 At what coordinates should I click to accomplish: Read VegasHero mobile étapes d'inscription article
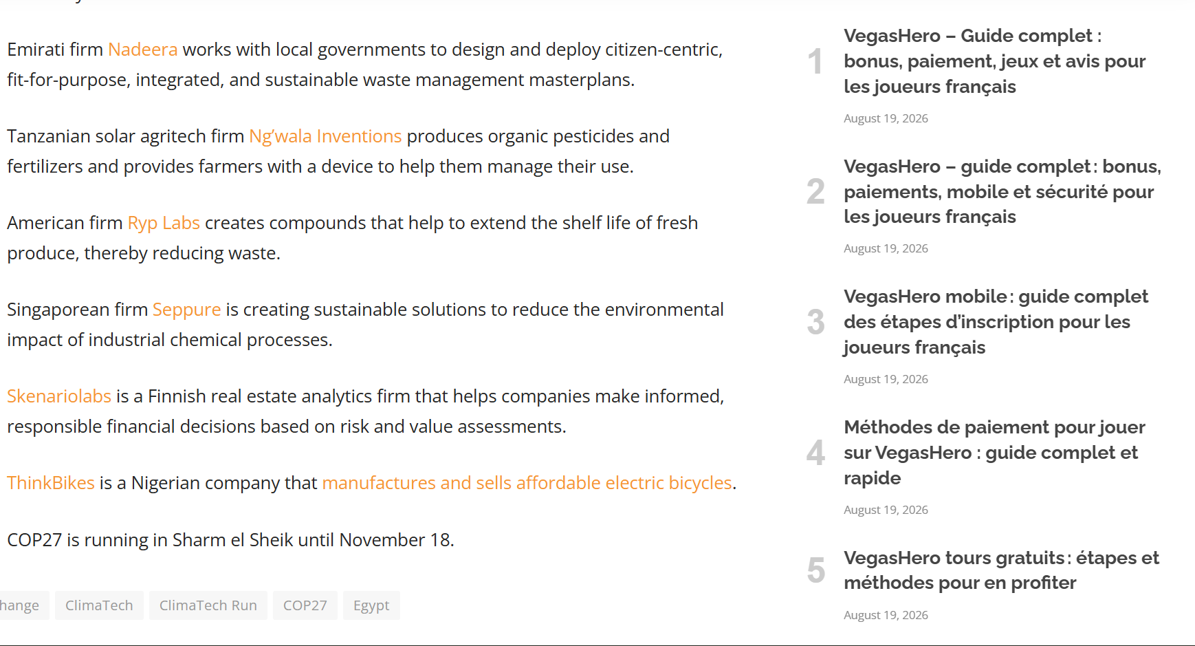996,322
